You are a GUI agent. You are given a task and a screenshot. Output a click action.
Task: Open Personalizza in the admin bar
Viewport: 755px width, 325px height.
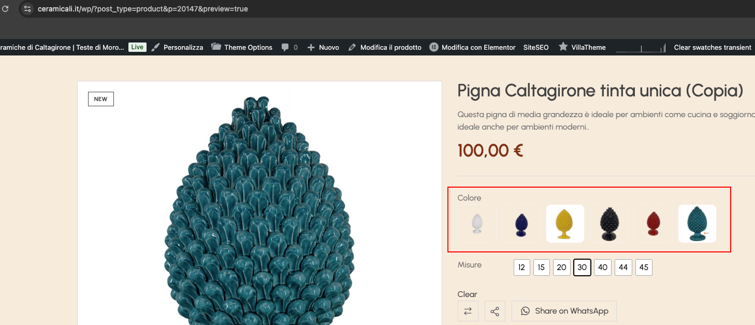[177, 47]
